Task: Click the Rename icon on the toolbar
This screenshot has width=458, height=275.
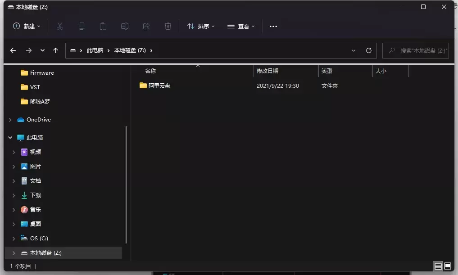Action: tap(125, 26)
